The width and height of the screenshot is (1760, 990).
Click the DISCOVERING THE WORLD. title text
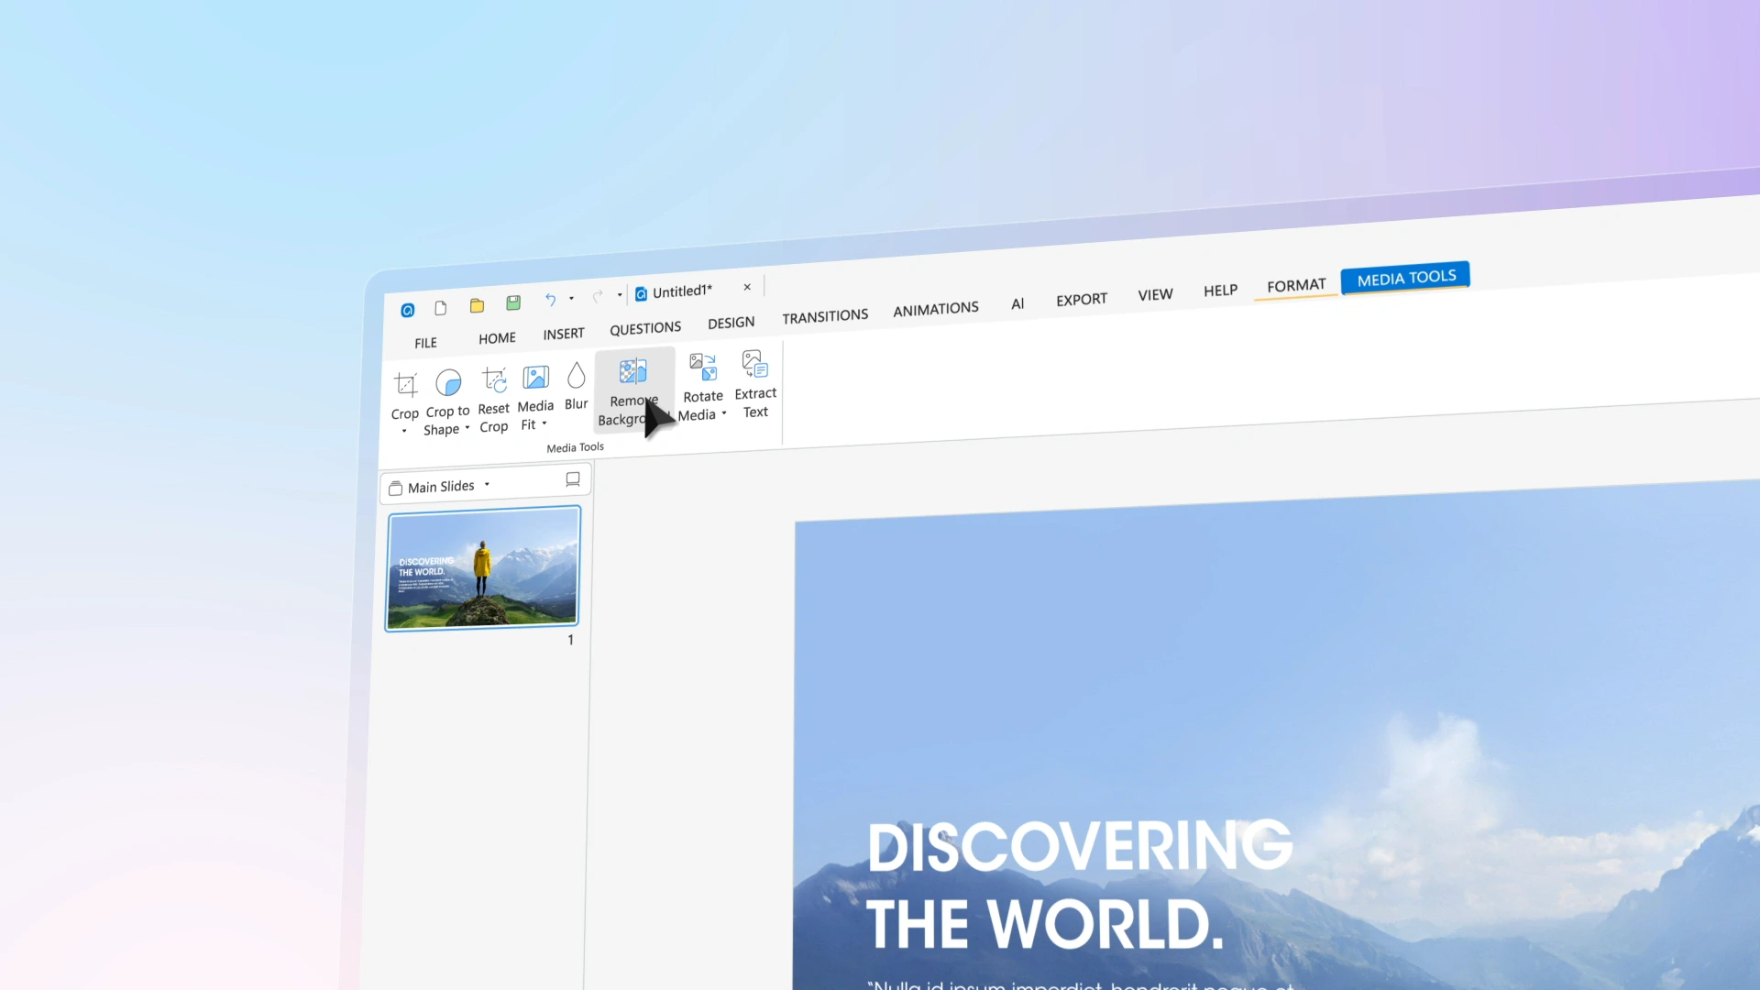click(1079, 885)
